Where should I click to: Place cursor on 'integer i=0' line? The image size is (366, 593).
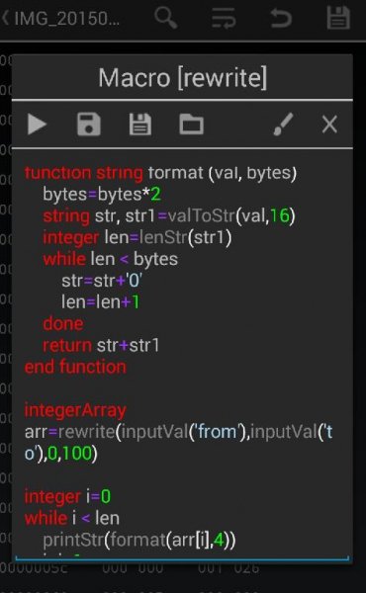(x=67, y=496)
